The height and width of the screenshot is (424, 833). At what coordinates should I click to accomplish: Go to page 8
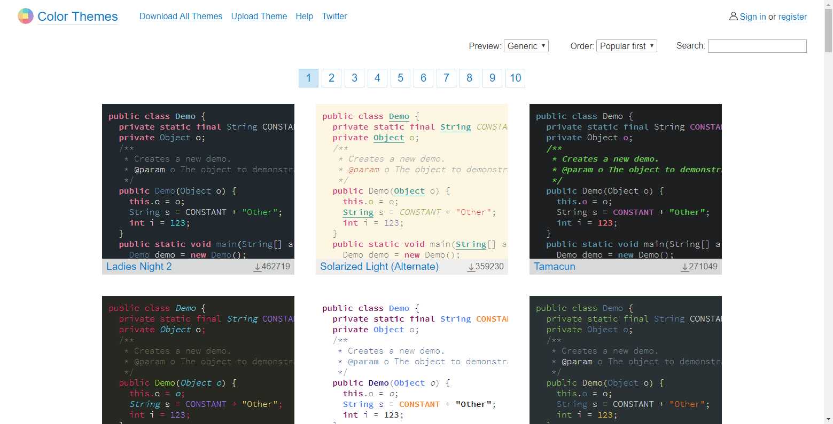[x=469, y=78]
